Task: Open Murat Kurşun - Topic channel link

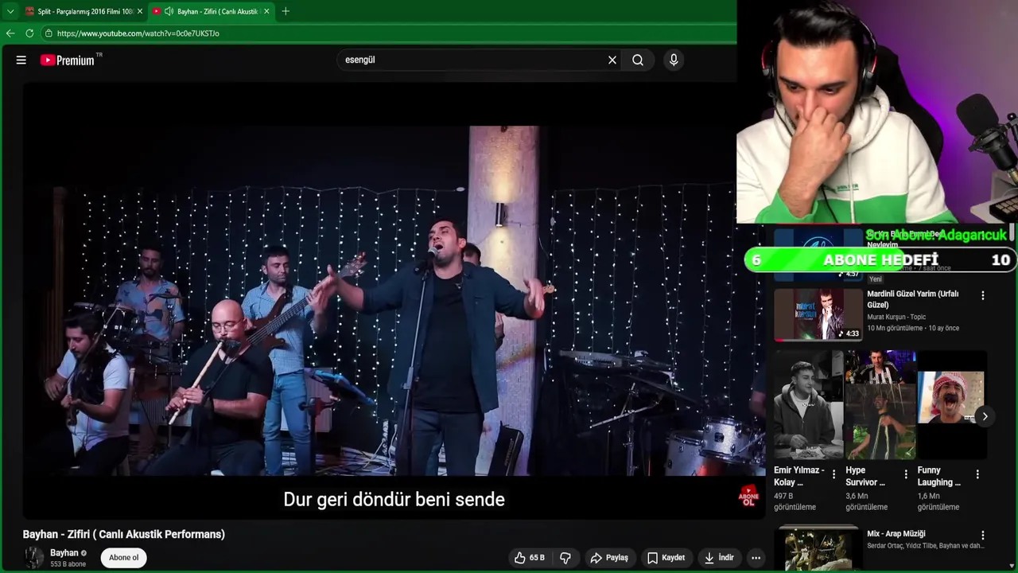Action: click(x=896, y=317)
